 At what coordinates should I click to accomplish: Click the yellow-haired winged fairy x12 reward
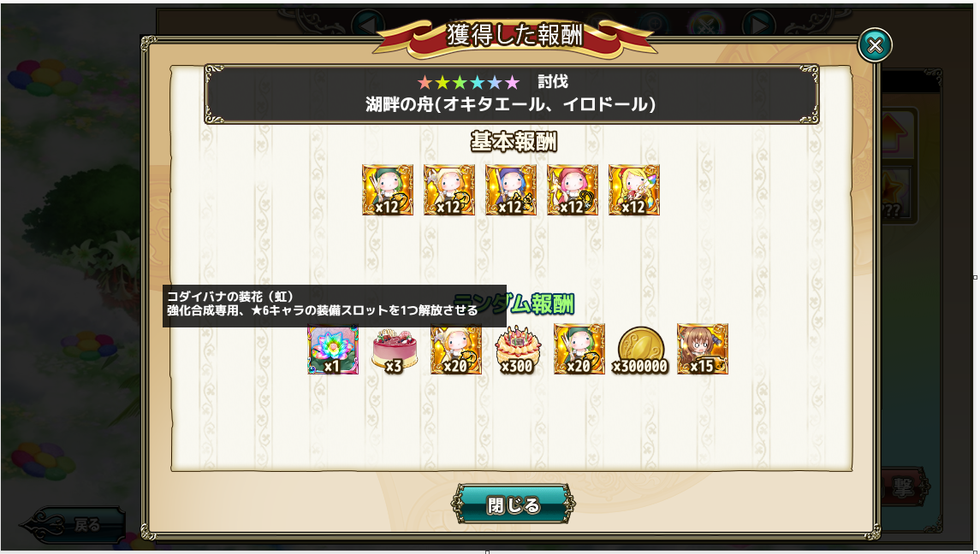coord(633,190)
